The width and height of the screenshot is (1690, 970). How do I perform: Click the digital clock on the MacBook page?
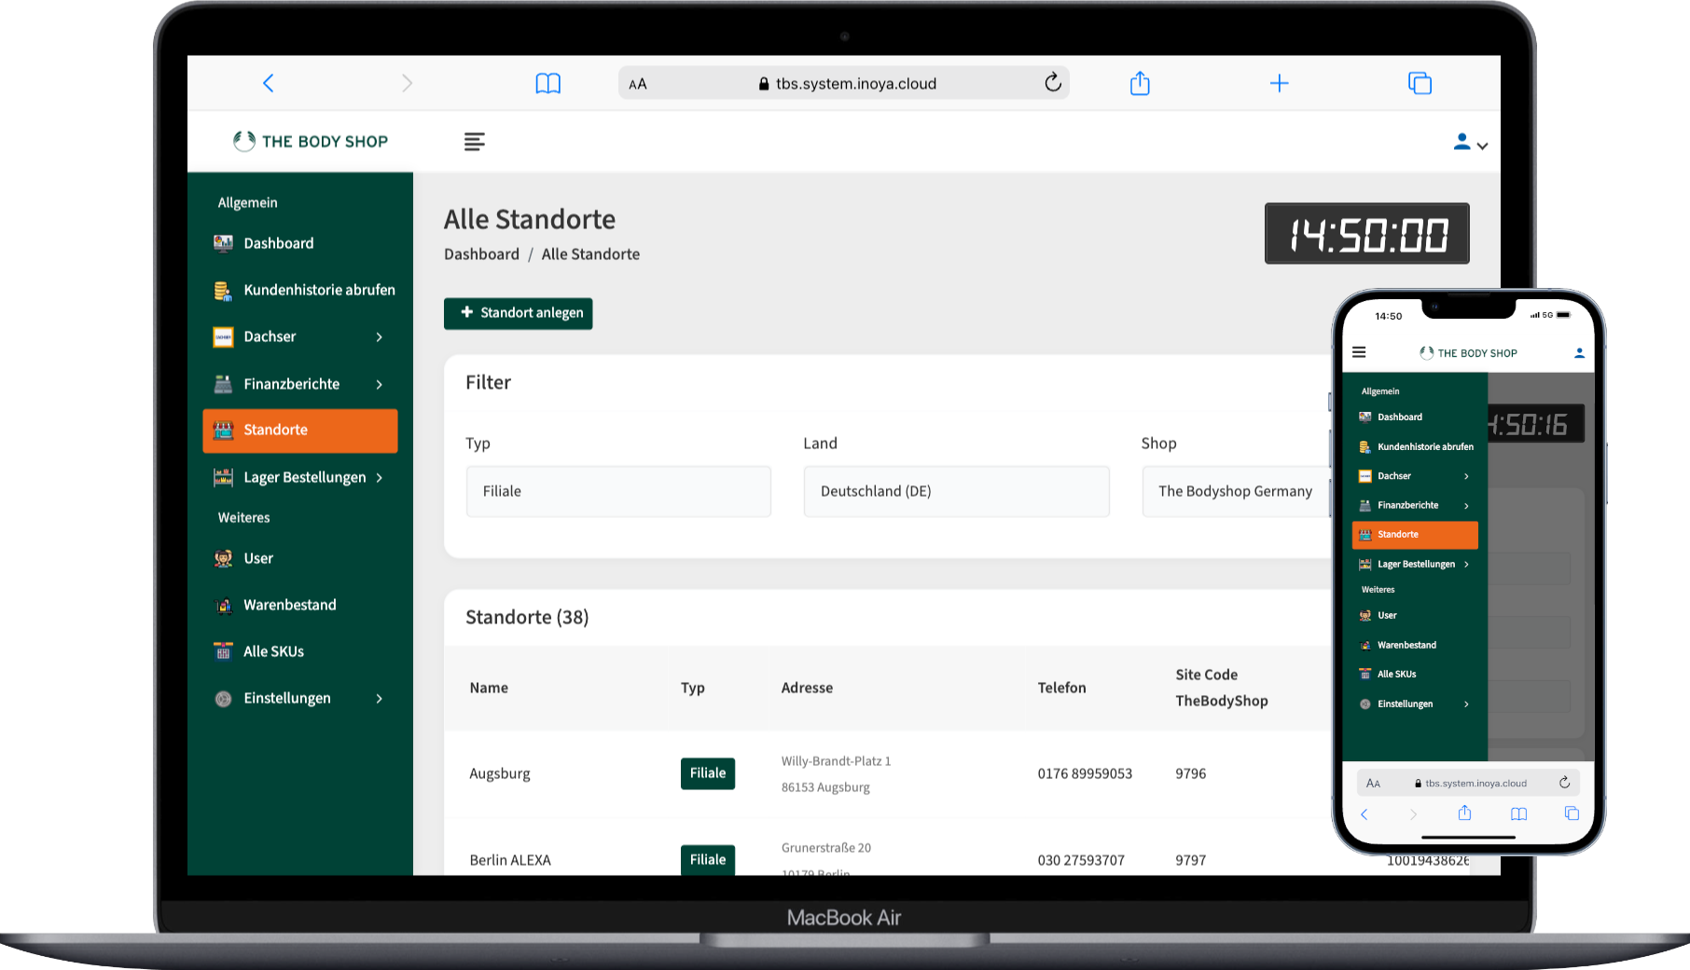click(x=1367, y=234)
